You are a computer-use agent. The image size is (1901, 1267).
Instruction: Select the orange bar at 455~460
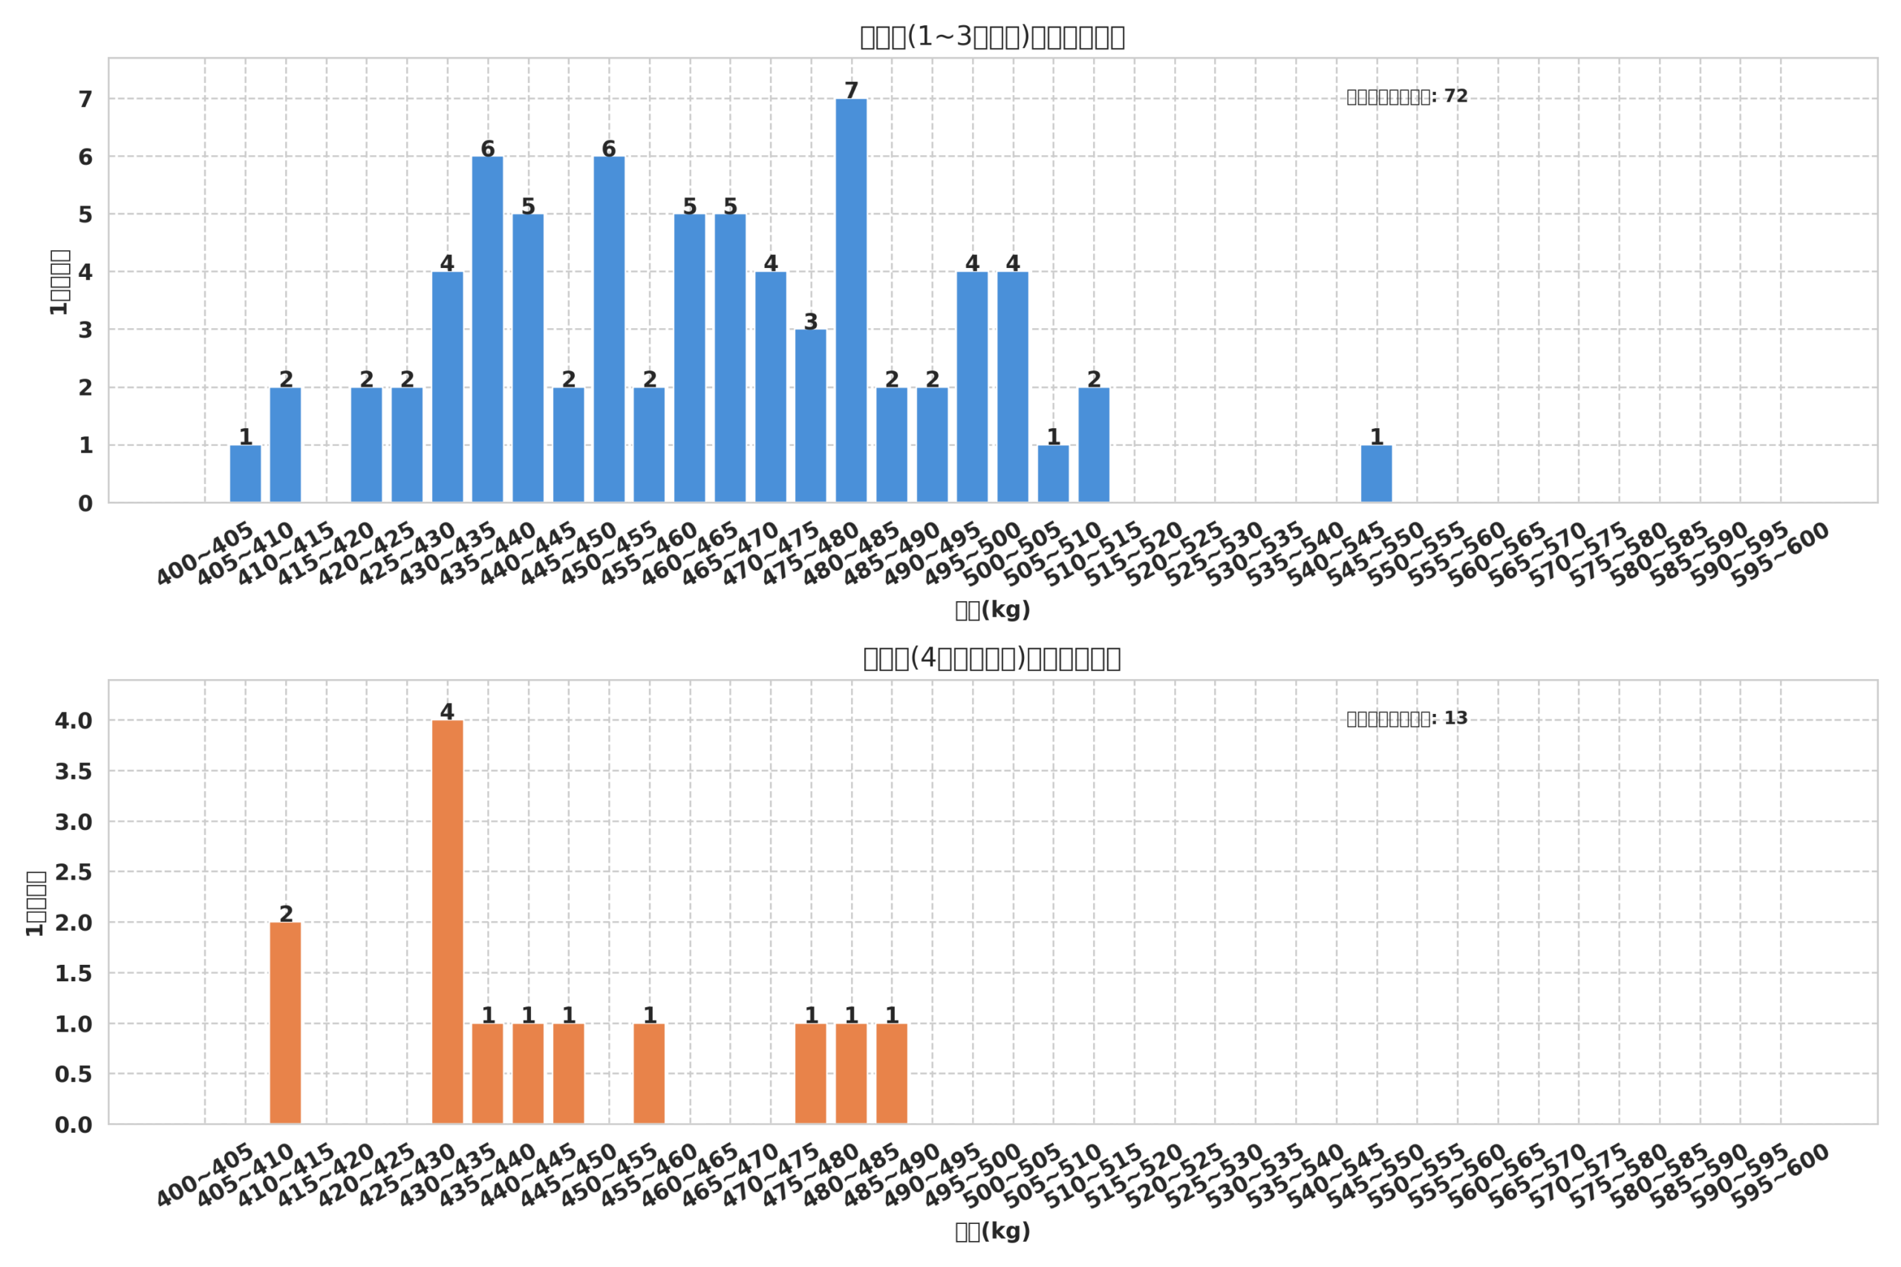649,1074
